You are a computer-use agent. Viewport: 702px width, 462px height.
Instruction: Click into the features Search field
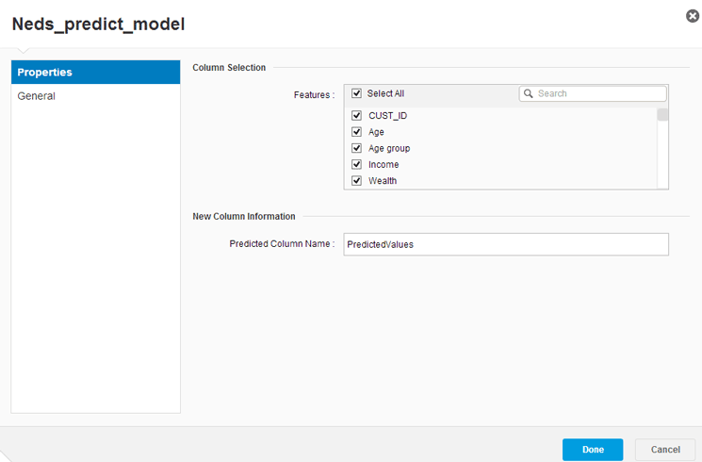tap(598, 93)
